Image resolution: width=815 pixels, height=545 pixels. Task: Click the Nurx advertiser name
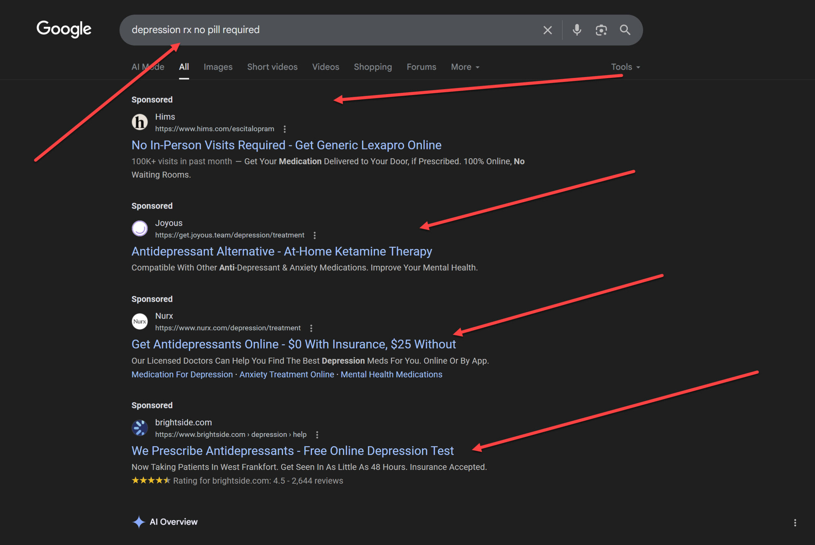164,316
